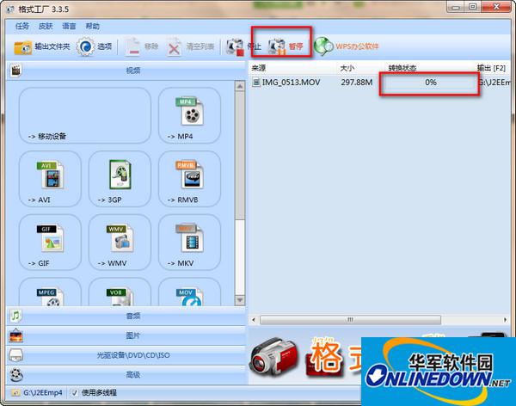Viewport: 516px width, 406px height.
Task: Expand the 图片 picture section
Action: [x=126, y=335]
